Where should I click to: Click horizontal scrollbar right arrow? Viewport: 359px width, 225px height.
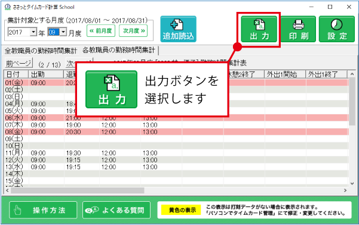point(345,190)
